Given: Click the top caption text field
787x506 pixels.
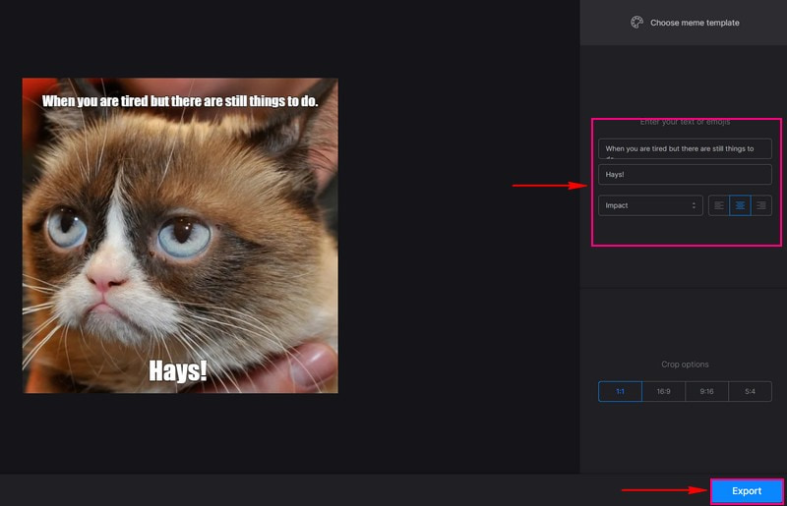Looking at the screenshot, I should 685,148.
